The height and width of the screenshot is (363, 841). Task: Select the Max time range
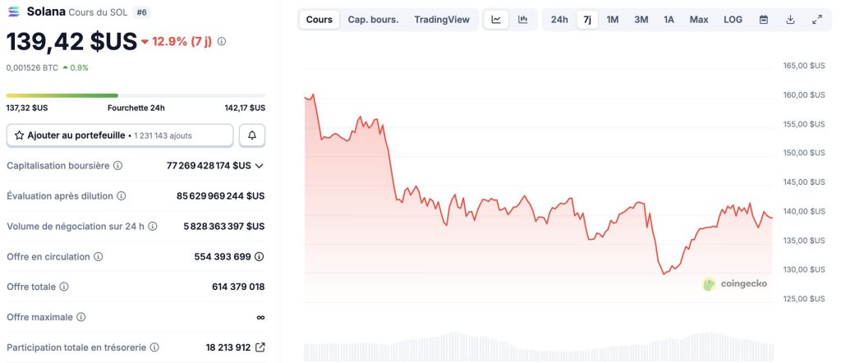(x=699, y=20)
